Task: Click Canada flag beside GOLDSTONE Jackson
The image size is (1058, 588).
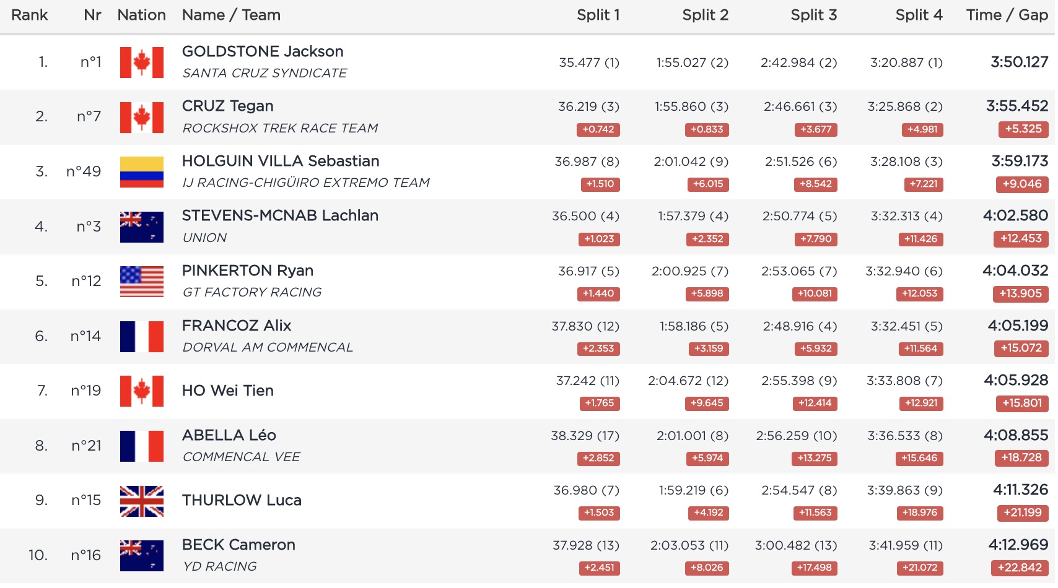Action: coord(142,63)
